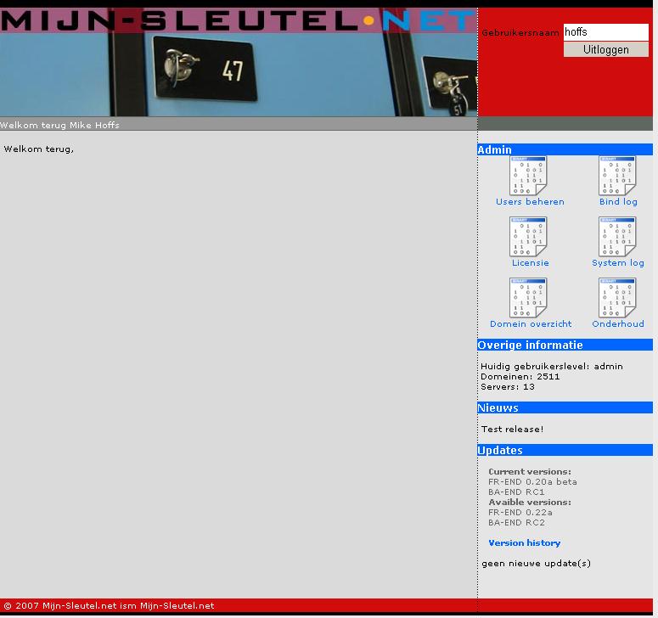Click the Mijn-Sleutel.net logo banner

tap(239, 20)
